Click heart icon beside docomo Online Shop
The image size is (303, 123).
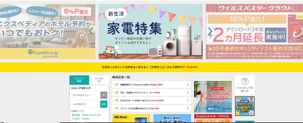(x=117, y=84)
